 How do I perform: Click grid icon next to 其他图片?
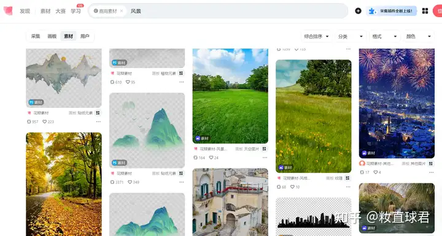click(431, 163)
